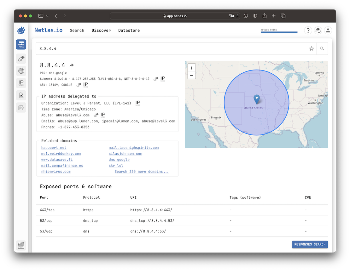Open the DNS whois tool in the sidebar
Viewport: 350px width, 271px height.
[x=21, y=71]
